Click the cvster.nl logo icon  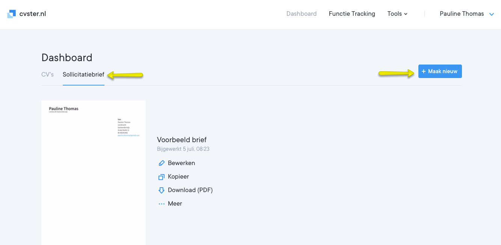(x=12, y=14)
